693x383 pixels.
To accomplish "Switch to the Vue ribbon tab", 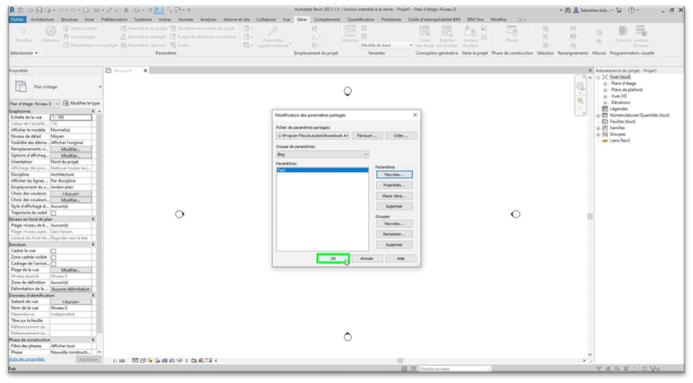I will tap(286, 19).
